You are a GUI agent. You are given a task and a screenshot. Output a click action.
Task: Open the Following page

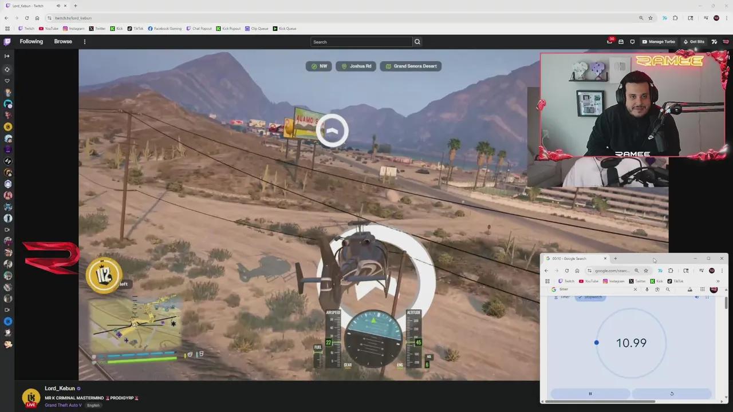(x=31, y=42)
